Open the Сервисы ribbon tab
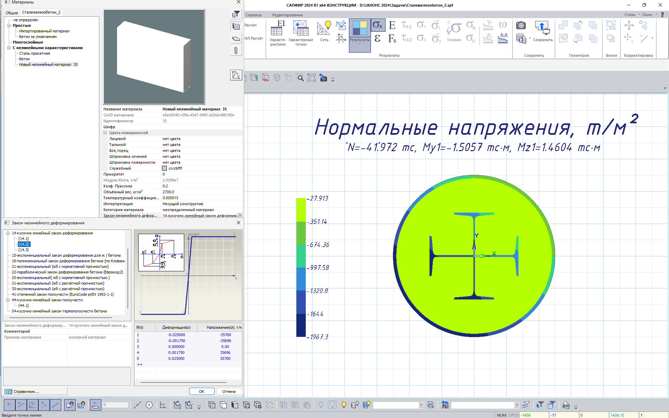 [254, 15]
